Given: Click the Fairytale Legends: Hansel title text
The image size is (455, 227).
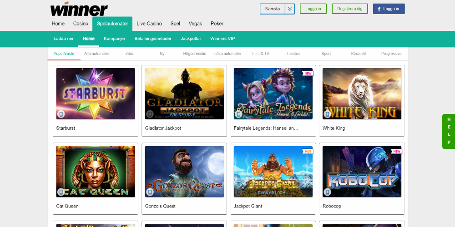Looking at the screenshot, I should coord(266,128).
